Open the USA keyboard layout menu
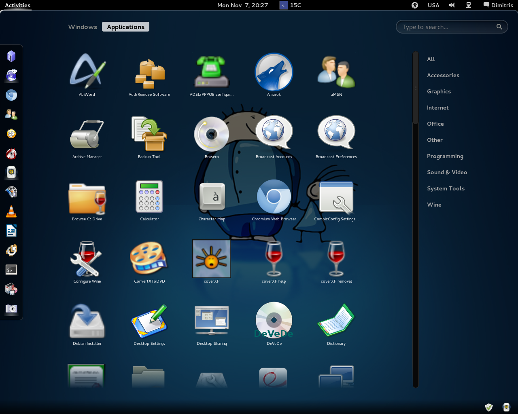The image size is (518, 414). pyautogui.click(x=433, y=5)
